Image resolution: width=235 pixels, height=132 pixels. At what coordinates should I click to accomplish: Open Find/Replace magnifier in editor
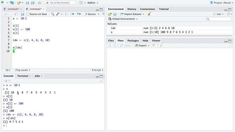53,14
